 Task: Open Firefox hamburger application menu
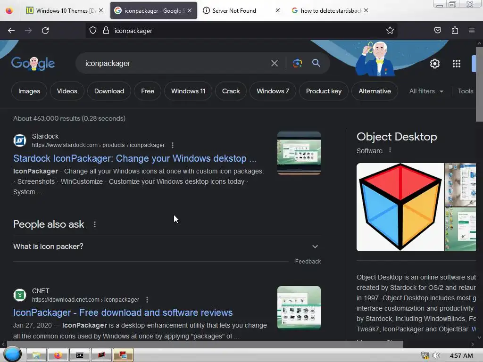click(x=471, y=31)
